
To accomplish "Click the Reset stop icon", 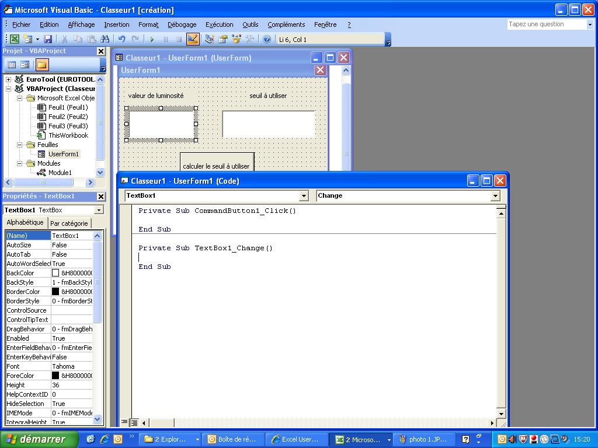I will pos(179,39).
